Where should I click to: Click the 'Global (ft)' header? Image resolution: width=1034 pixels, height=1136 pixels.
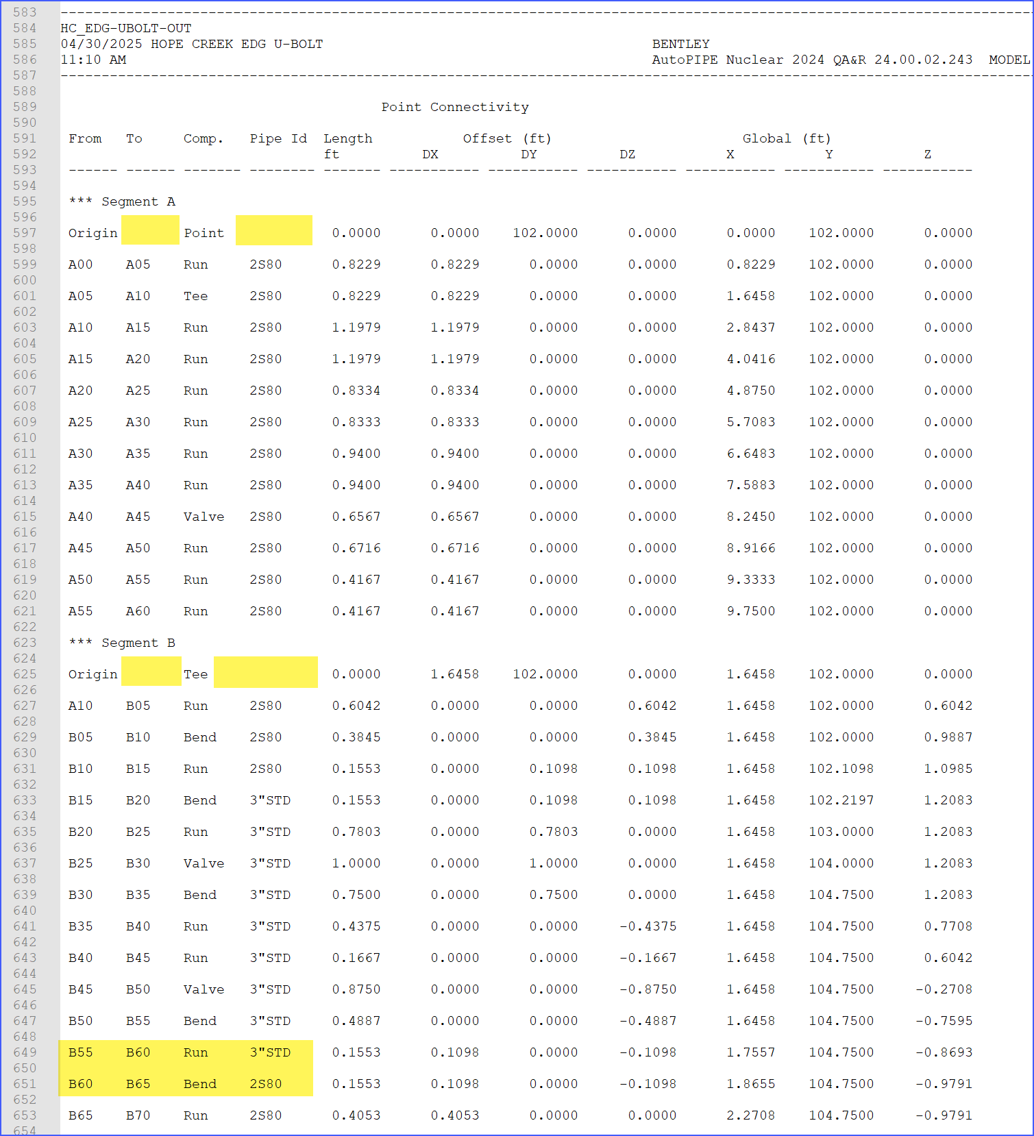(787, 138)
